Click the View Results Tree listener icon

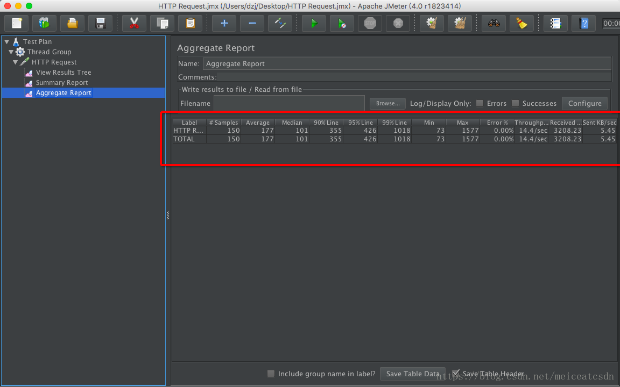point(29,73)
